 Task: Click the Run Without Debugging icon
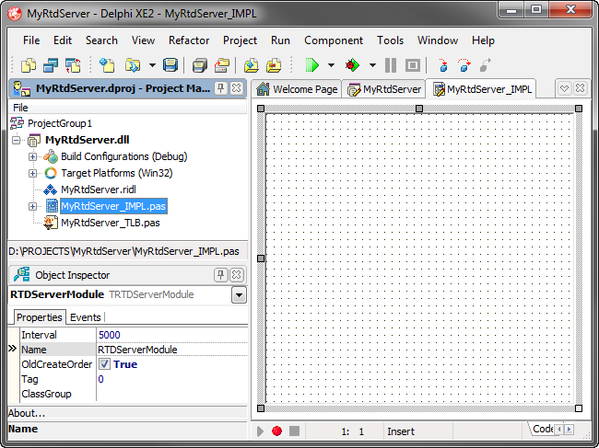point(351,65)
